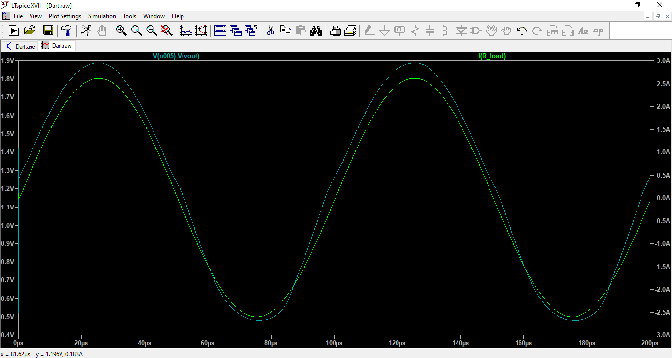Open the File menu
Screen dimensions: 672x358
(18, 16)
